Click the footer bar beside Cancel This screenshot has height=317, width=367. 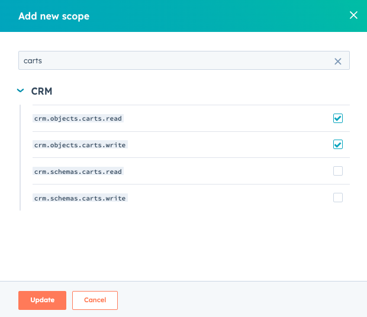point(237,300)
